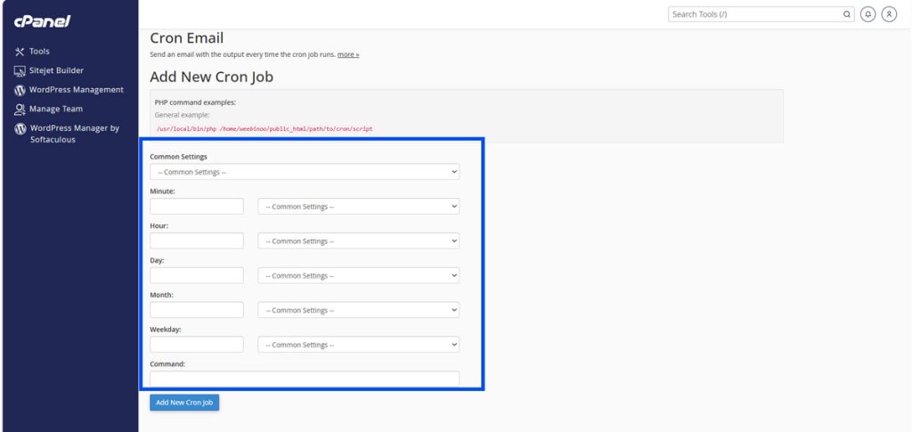
Task: Expand the Day common settings dropdown
Action: [x=358, y=276]
